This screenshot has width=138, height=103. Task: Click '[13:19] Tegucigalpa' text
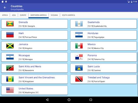(x=96, y=37)
